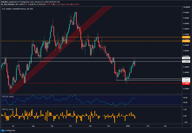Click the 9.34117 price label

(186, 79)
